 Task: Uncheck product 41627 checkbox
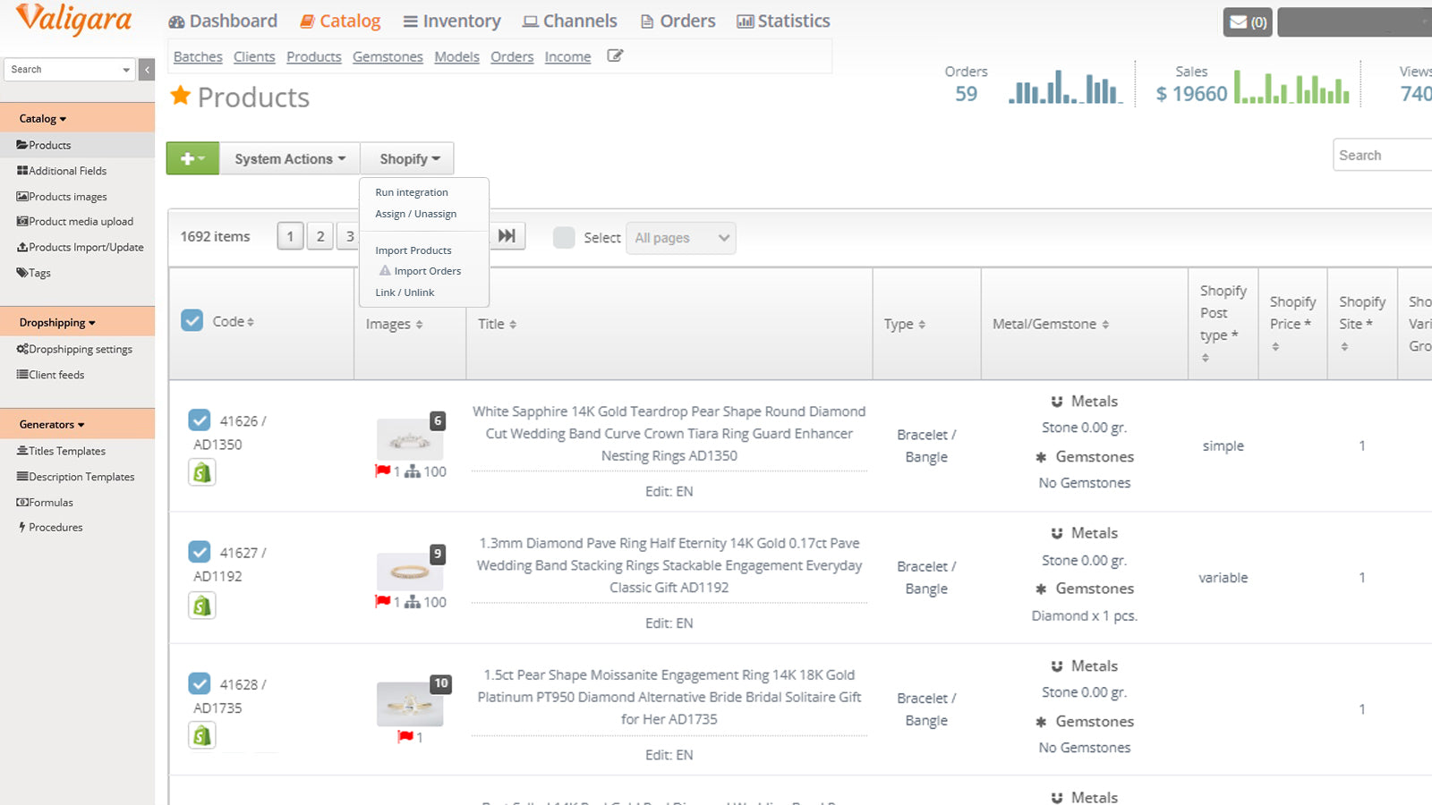click(200, 552)
